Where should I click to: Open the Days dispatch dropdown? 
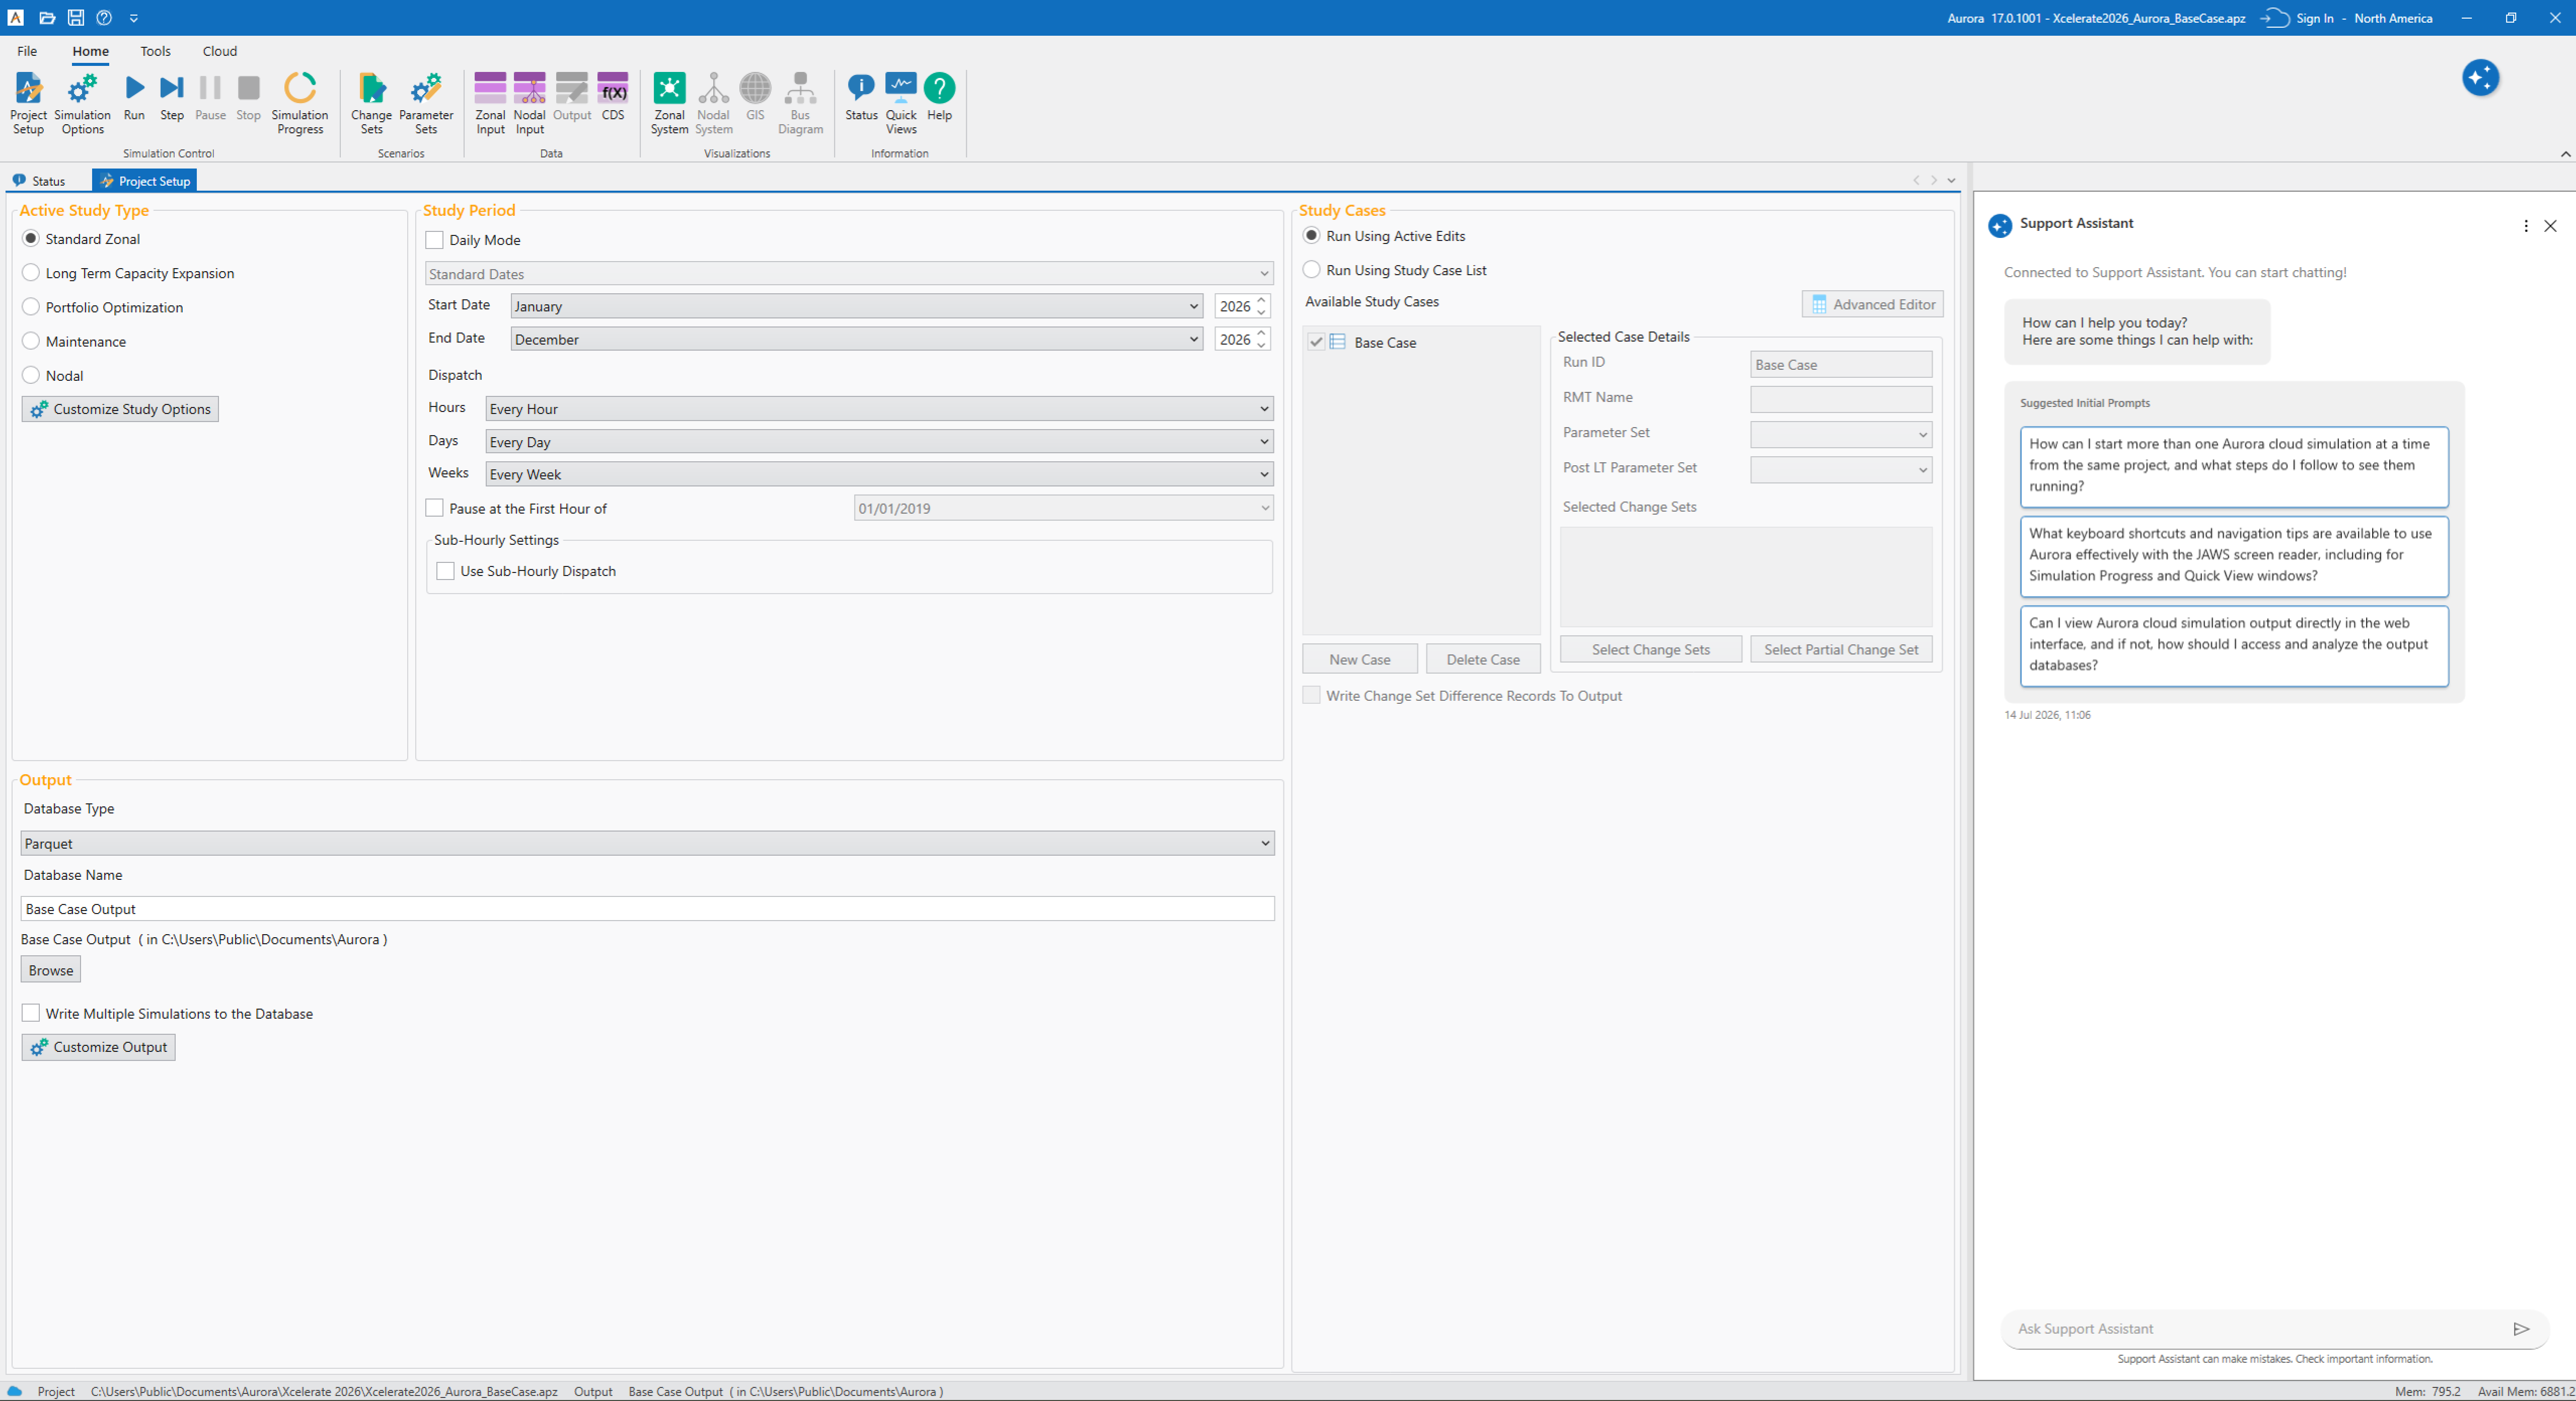879,442
